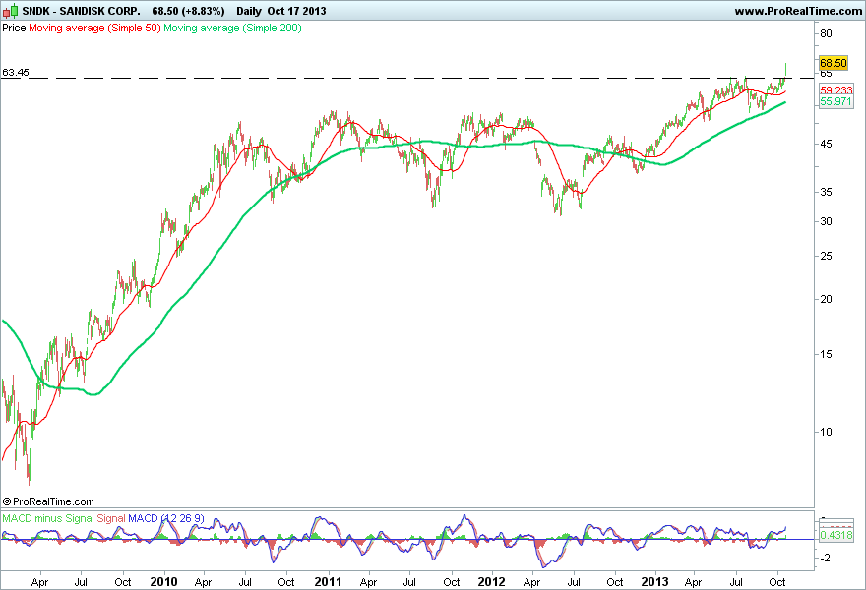This screenshot has width=866, height=590.
Task: Click the candlestick icon beside SNDK ticker
Action: 10,11
